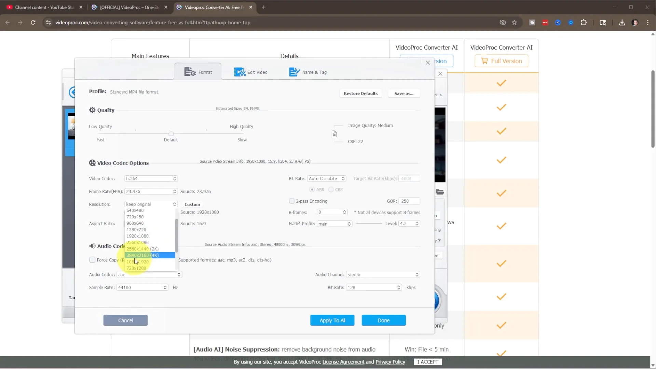Click the Restore Defaults button
Viewport: 656px width, 369px height.
click(360, 93)
